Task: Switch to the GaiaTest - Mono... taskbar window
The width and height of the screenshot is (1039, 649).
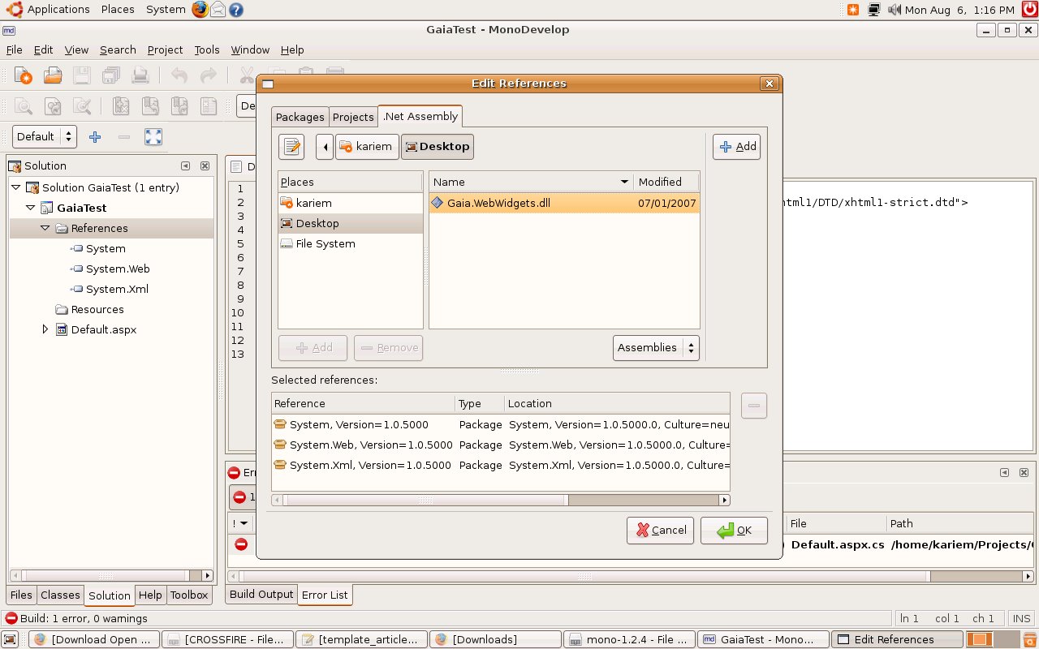Action: (x=764, y=639)
